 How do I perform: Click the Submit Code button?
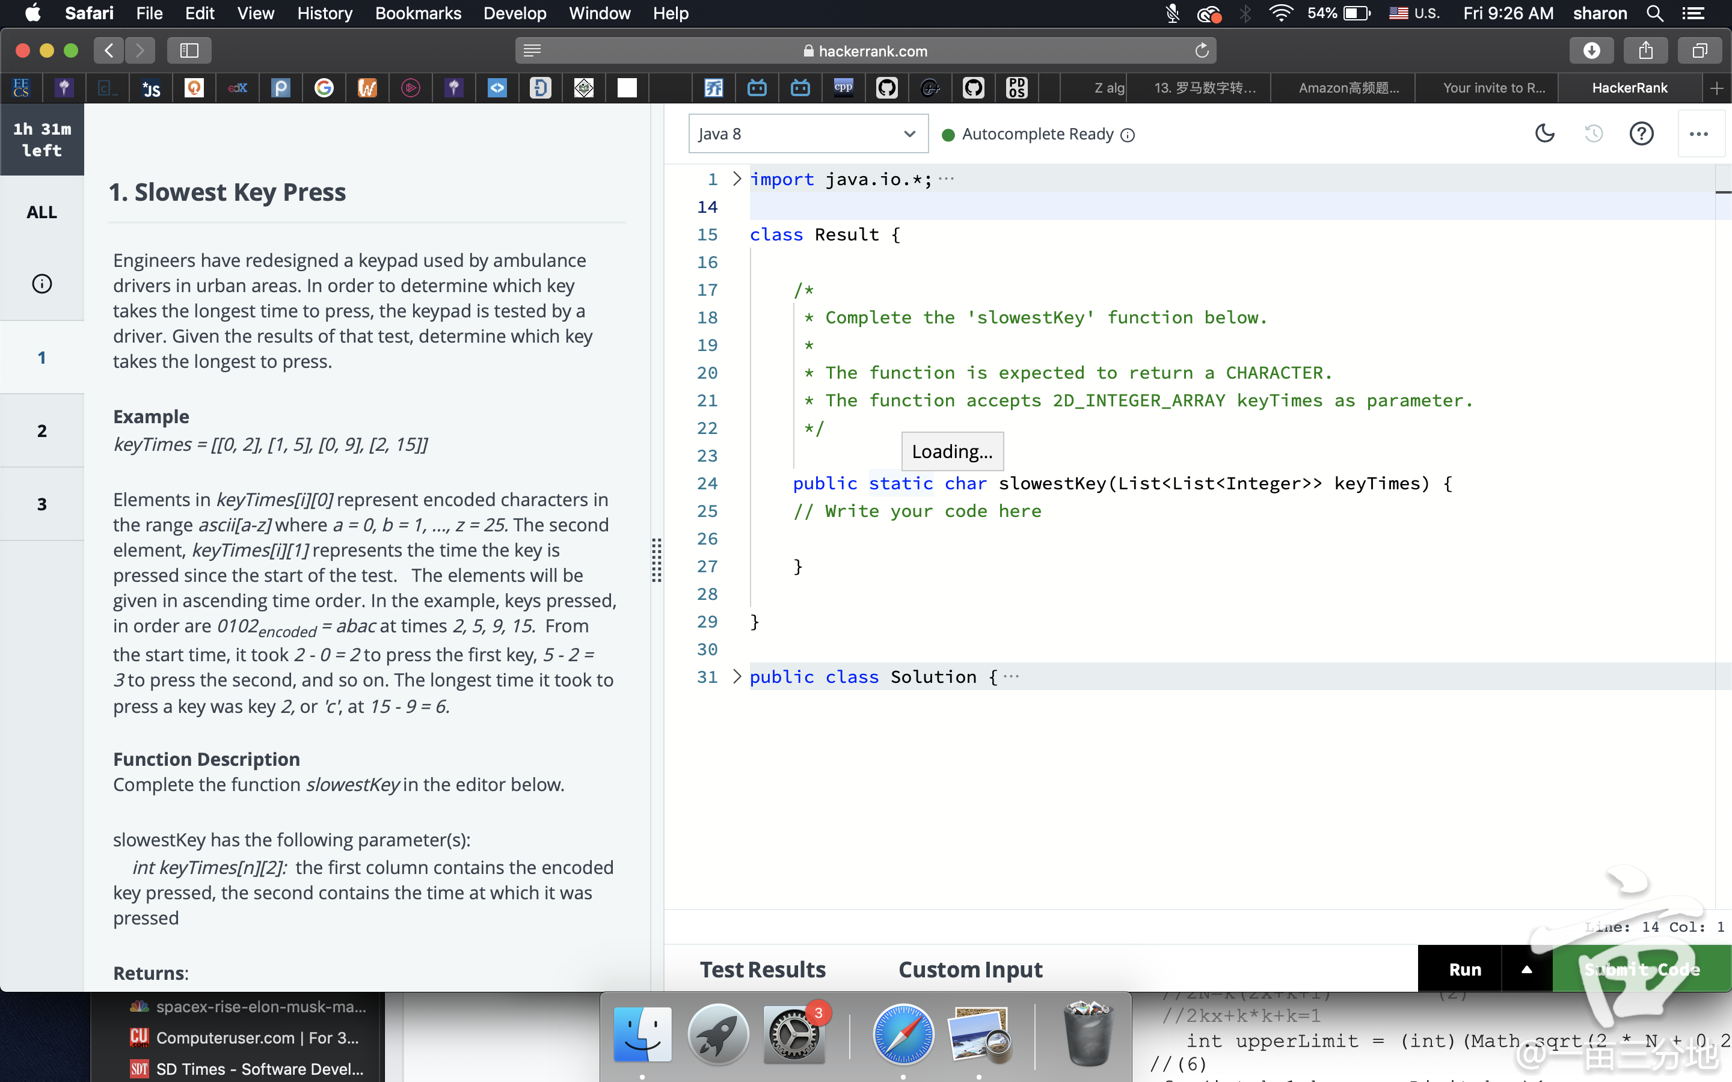[x=1640, y=968]
